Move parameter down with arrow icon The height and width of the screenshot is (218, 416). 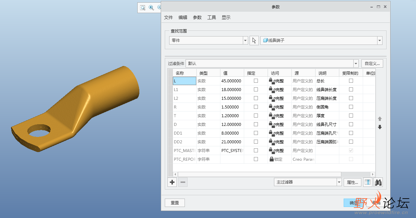coord(380,127)
